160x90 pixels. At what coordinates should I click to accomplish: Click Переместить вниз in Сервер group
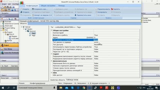point(83,15)
